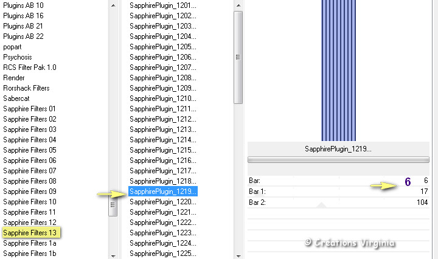The image size is (438, 259).
Task: Select Plugins AB 22 category
Action: (x=24, y=36)
